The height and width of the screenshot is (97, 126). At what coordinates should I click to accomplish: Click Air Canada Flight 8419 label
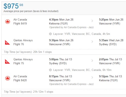click(20, 21)
